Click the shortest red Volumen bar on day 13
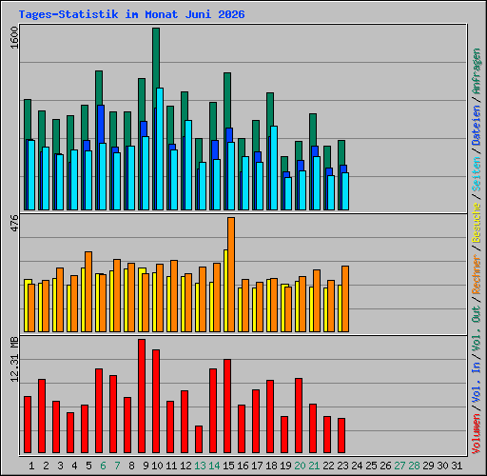The width and height of the screenshot is (487, 476). [199, 440]
